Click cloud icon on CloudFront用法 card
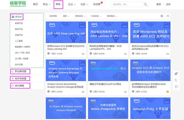The width and height of the screenshot is (184, 120). click(x=125, y=92)
